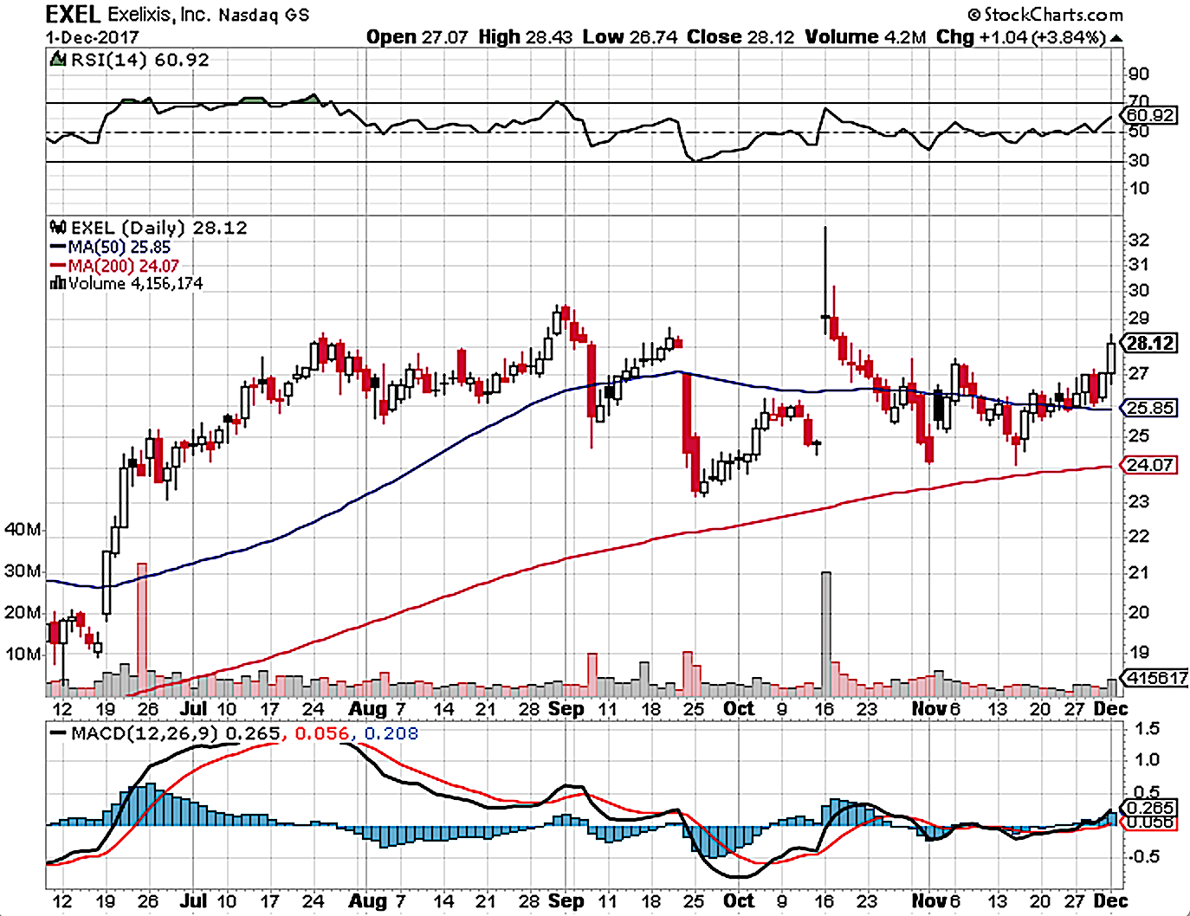The image size is (1190, 916).
Task: Click the 415617 volume axis tag
Action: pyautogui.click(x=1154, y=677)
